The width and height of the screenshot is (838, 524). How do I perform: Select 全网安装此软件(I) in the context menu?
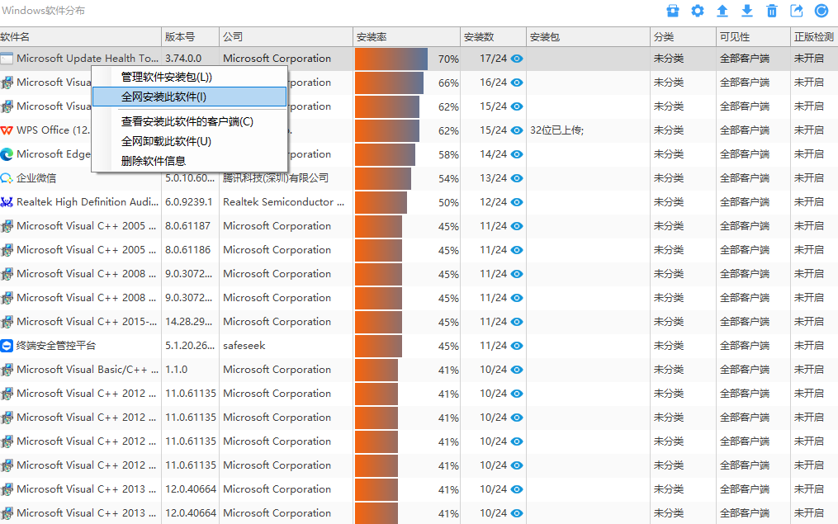pyautogui.click(x=190, y=97)
